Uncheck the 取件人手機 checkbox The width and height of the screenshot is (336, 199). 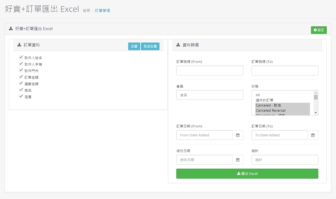coord(21,64)
